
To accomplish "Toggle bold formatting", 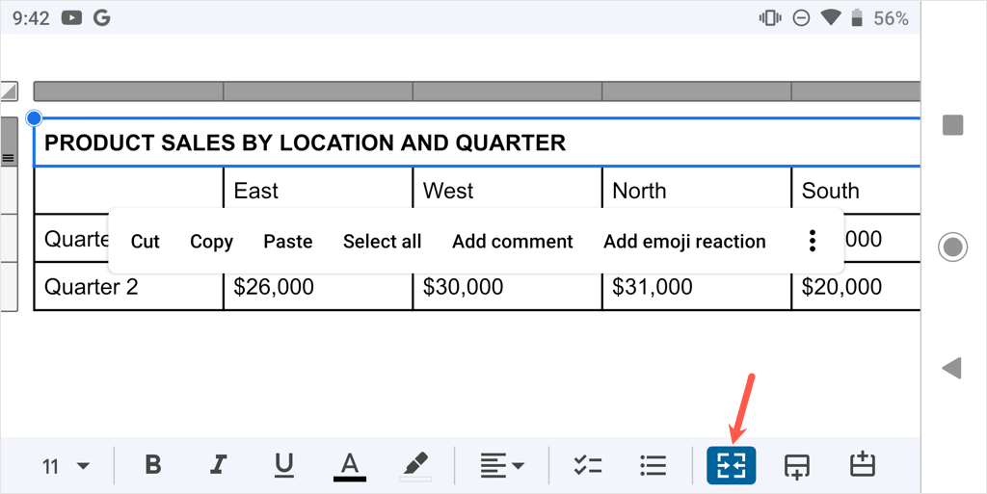I will click(x=153, y=465).
